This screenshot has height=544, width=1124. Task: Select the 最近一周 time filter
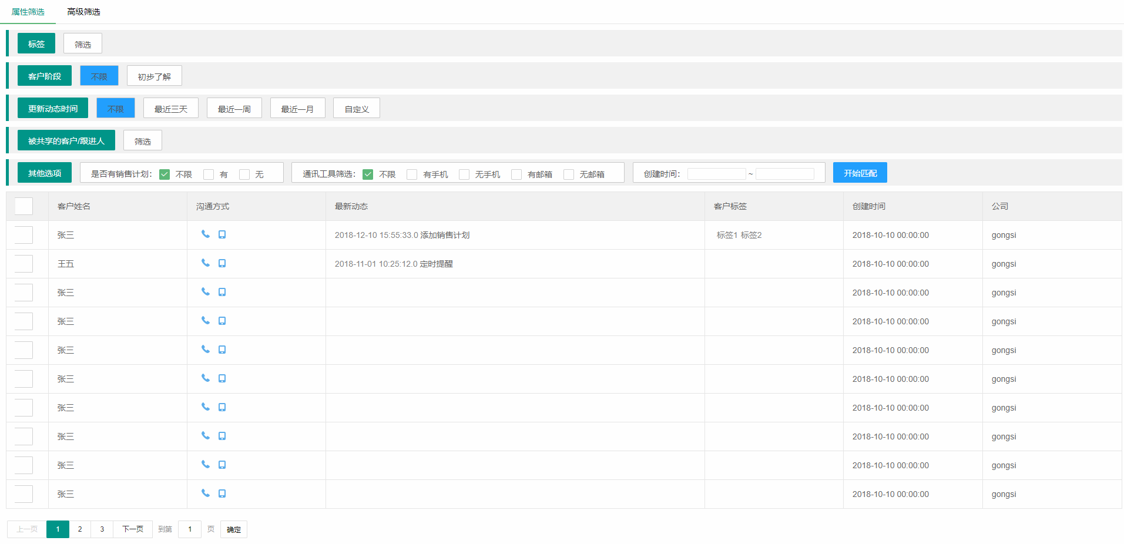pyautogui.click(x=234, y=109)
